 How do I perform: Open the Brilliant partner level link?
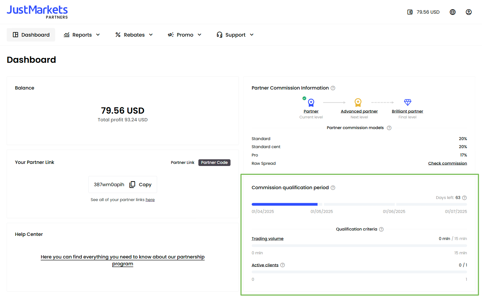407,111
